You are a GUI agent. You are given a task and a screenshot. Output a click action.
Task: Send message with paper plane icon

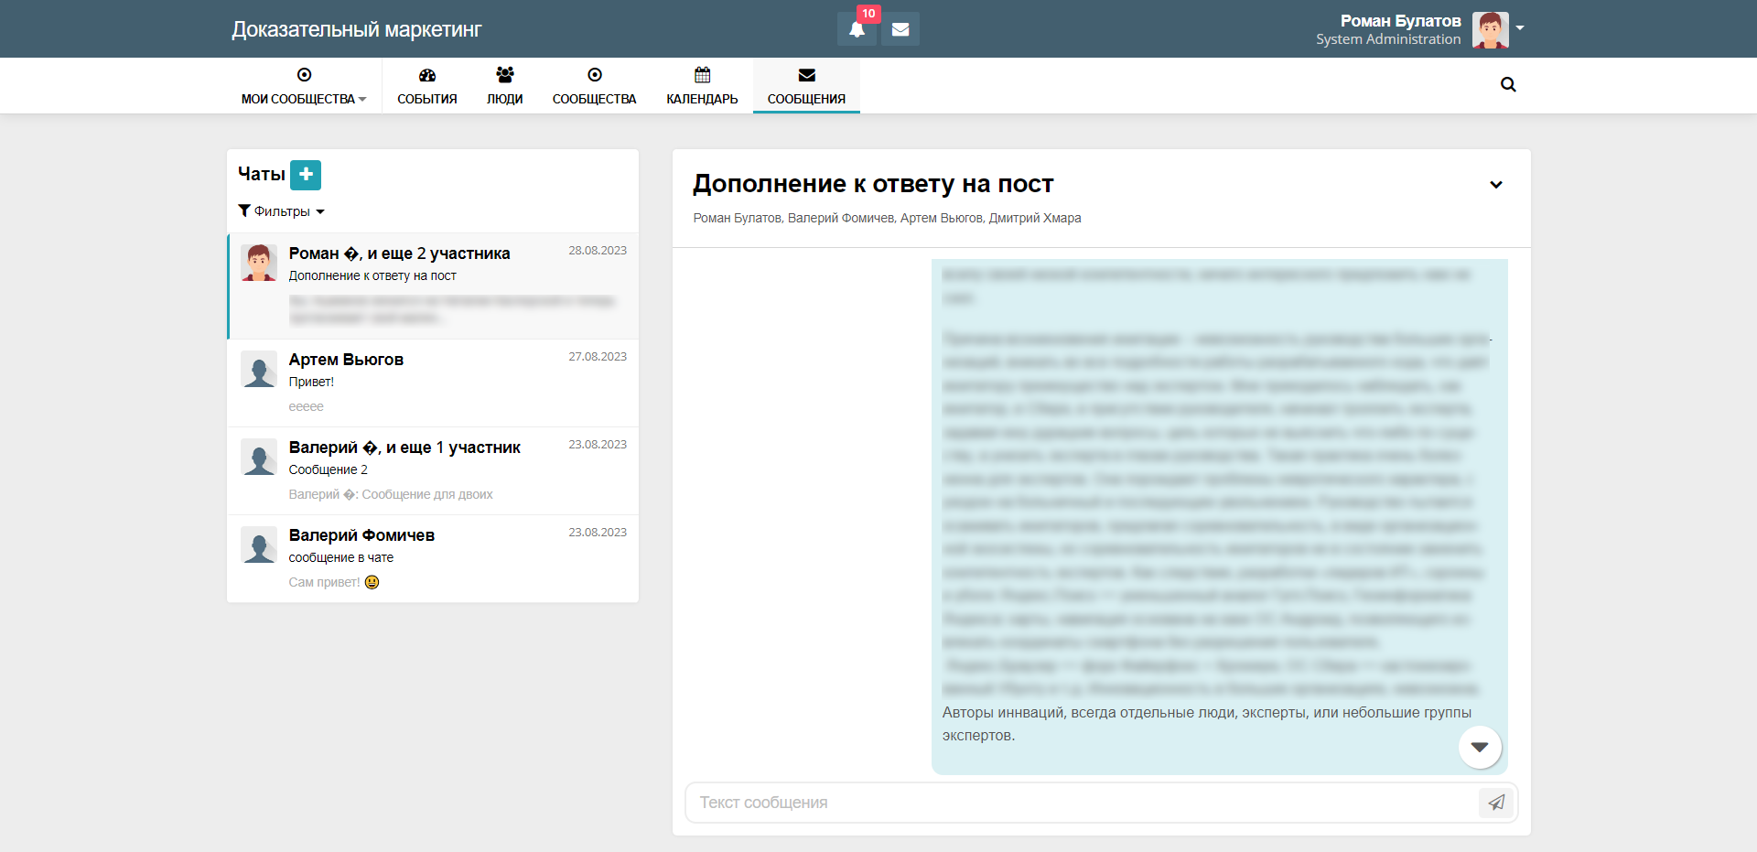click(1496, 803)
